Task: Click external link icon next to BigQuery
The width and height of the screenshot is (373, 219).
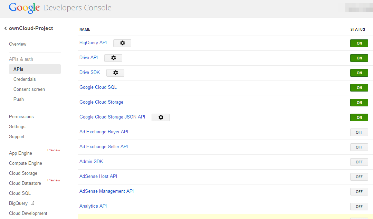Action: pyautogui.click(x=32, y=203)
